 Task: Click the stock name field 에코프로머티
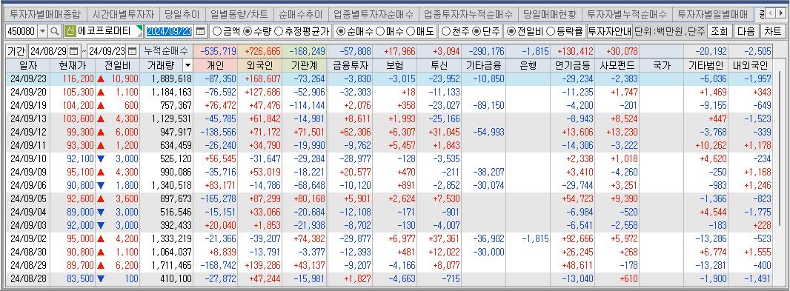coord(109,31)
